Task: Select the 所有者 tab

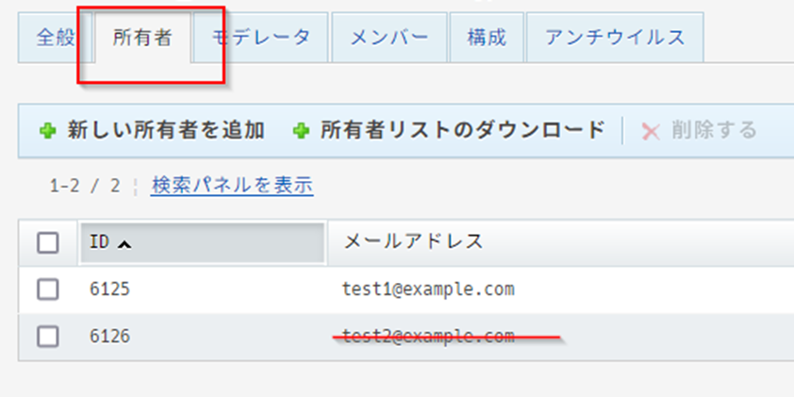Action: tap(141, 38)
